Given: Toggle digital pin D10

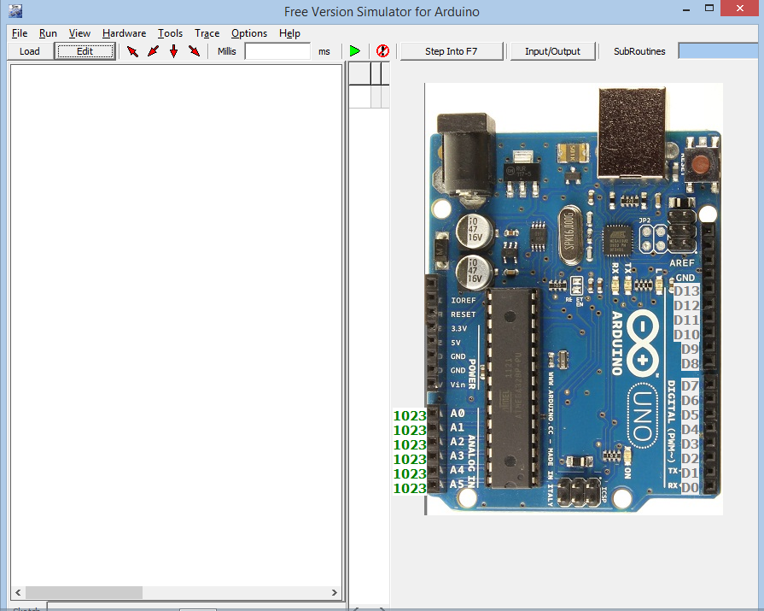Looking at the screenshot, I should [686, 335].
